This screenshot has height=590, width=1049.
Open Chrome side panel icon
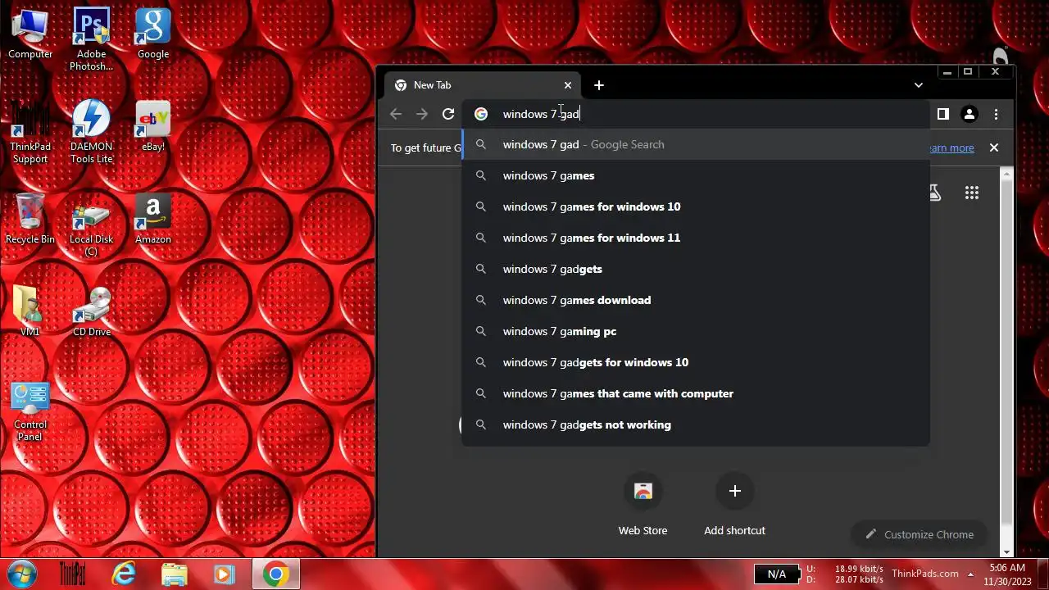click(x=942, y=114)
